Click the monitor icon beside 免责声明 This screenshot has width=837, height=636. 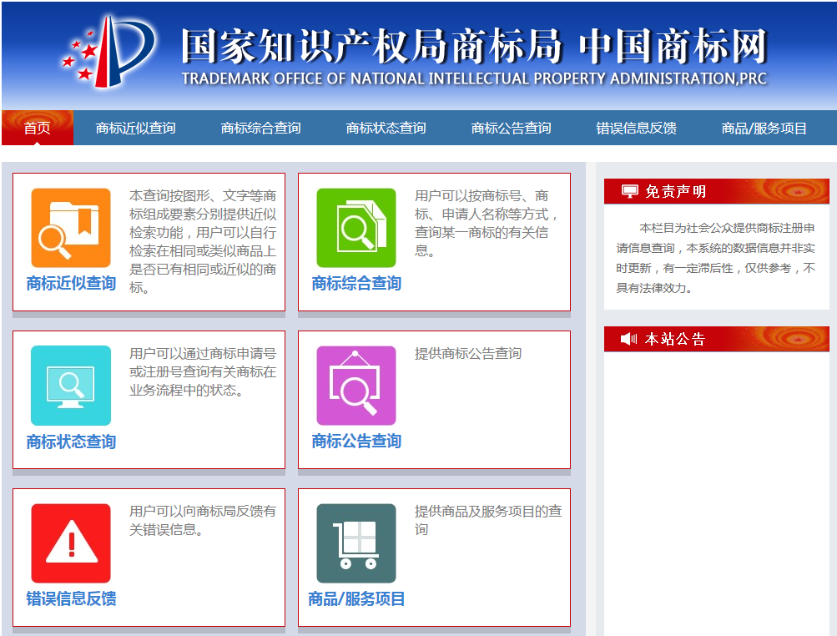click(630, 192)
